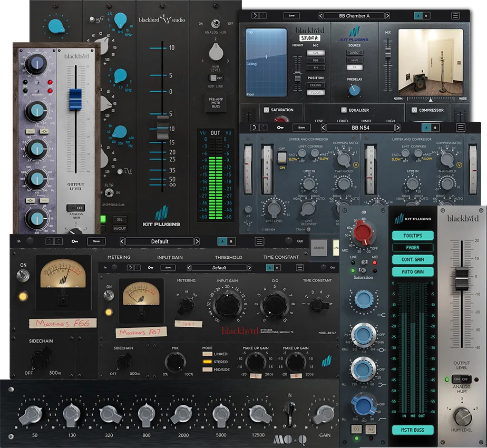Select CEILING position in BB Chamber
Image resolution: width=487 pixels, height=448 pixels.
click(x=316, y=85)
